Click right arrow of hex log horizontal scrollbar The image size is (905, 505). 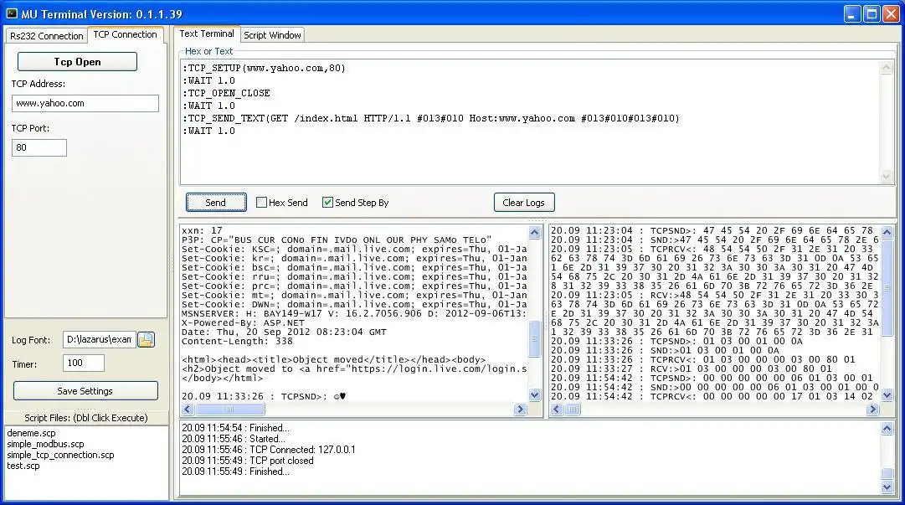pyautogui.click(x=872, y=410)
